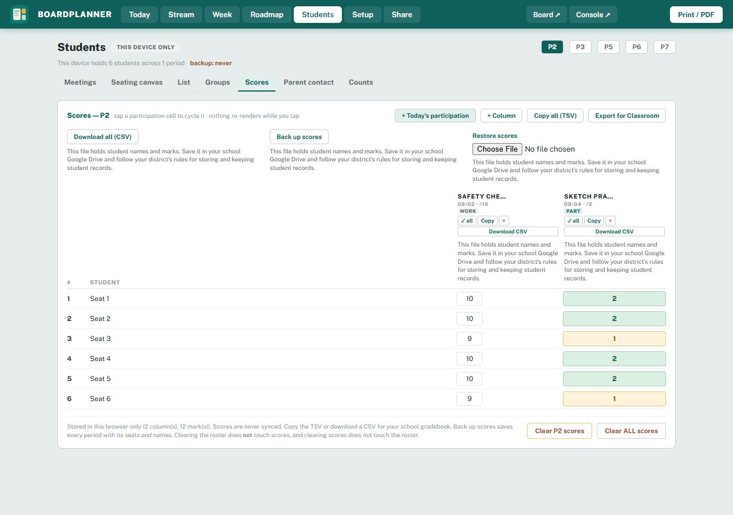
Task: Open the Setup page
Action: [x=362, y=14]
